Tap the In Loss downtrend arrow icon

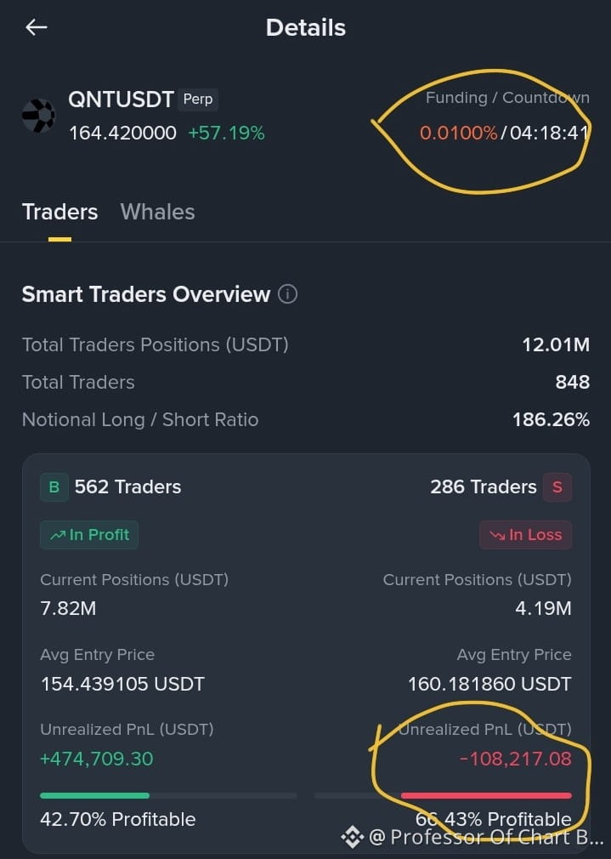point(497,535)
